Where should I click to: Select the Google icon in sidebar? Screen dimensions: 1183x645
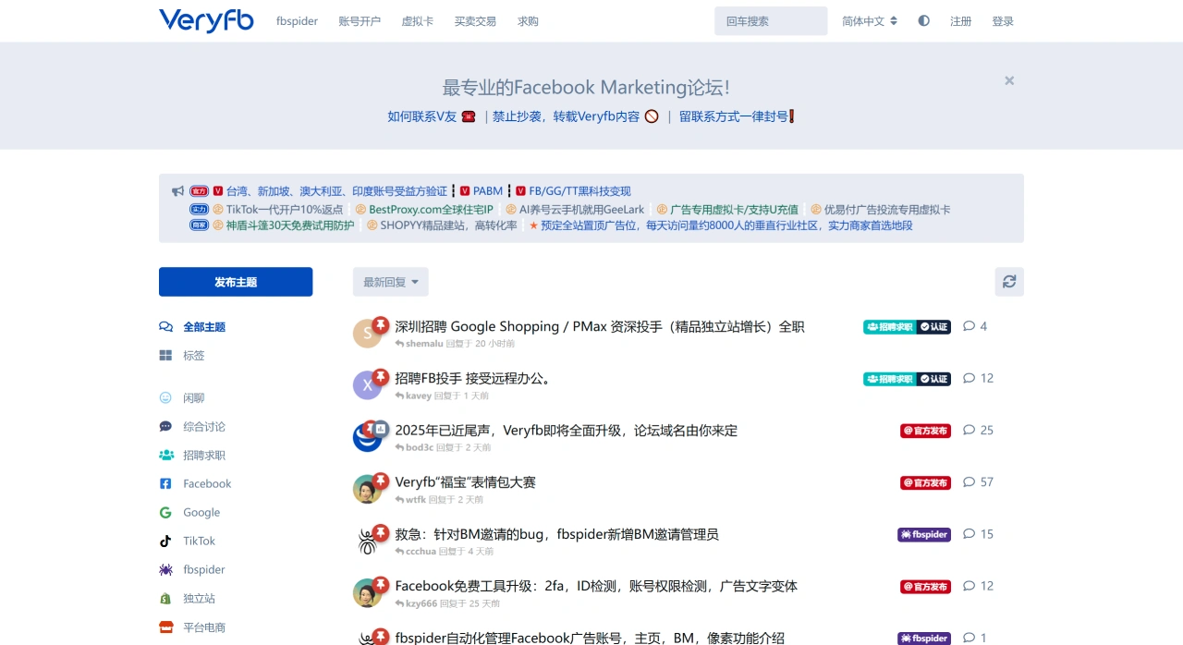pos(165,512)
